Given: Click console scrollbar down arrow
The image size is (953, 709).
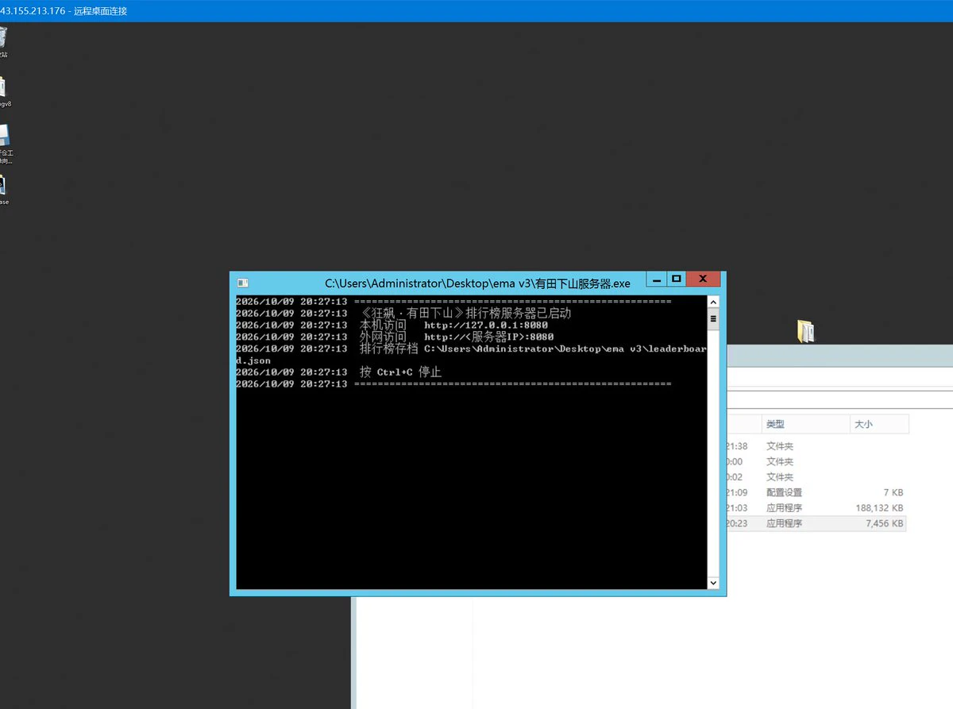Looking at the screenshot, I should (713, 584).
